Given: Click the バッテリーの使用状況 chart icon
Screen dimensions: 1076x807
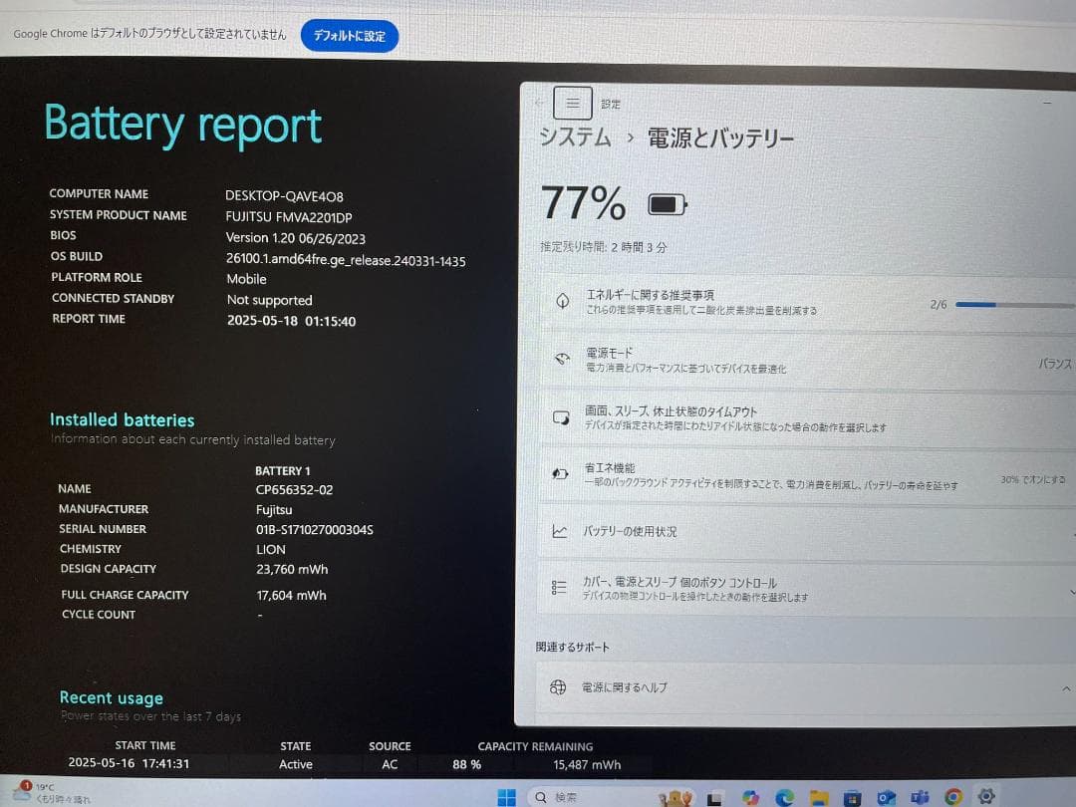Looking at the screenshot, I should pos(560,529).
